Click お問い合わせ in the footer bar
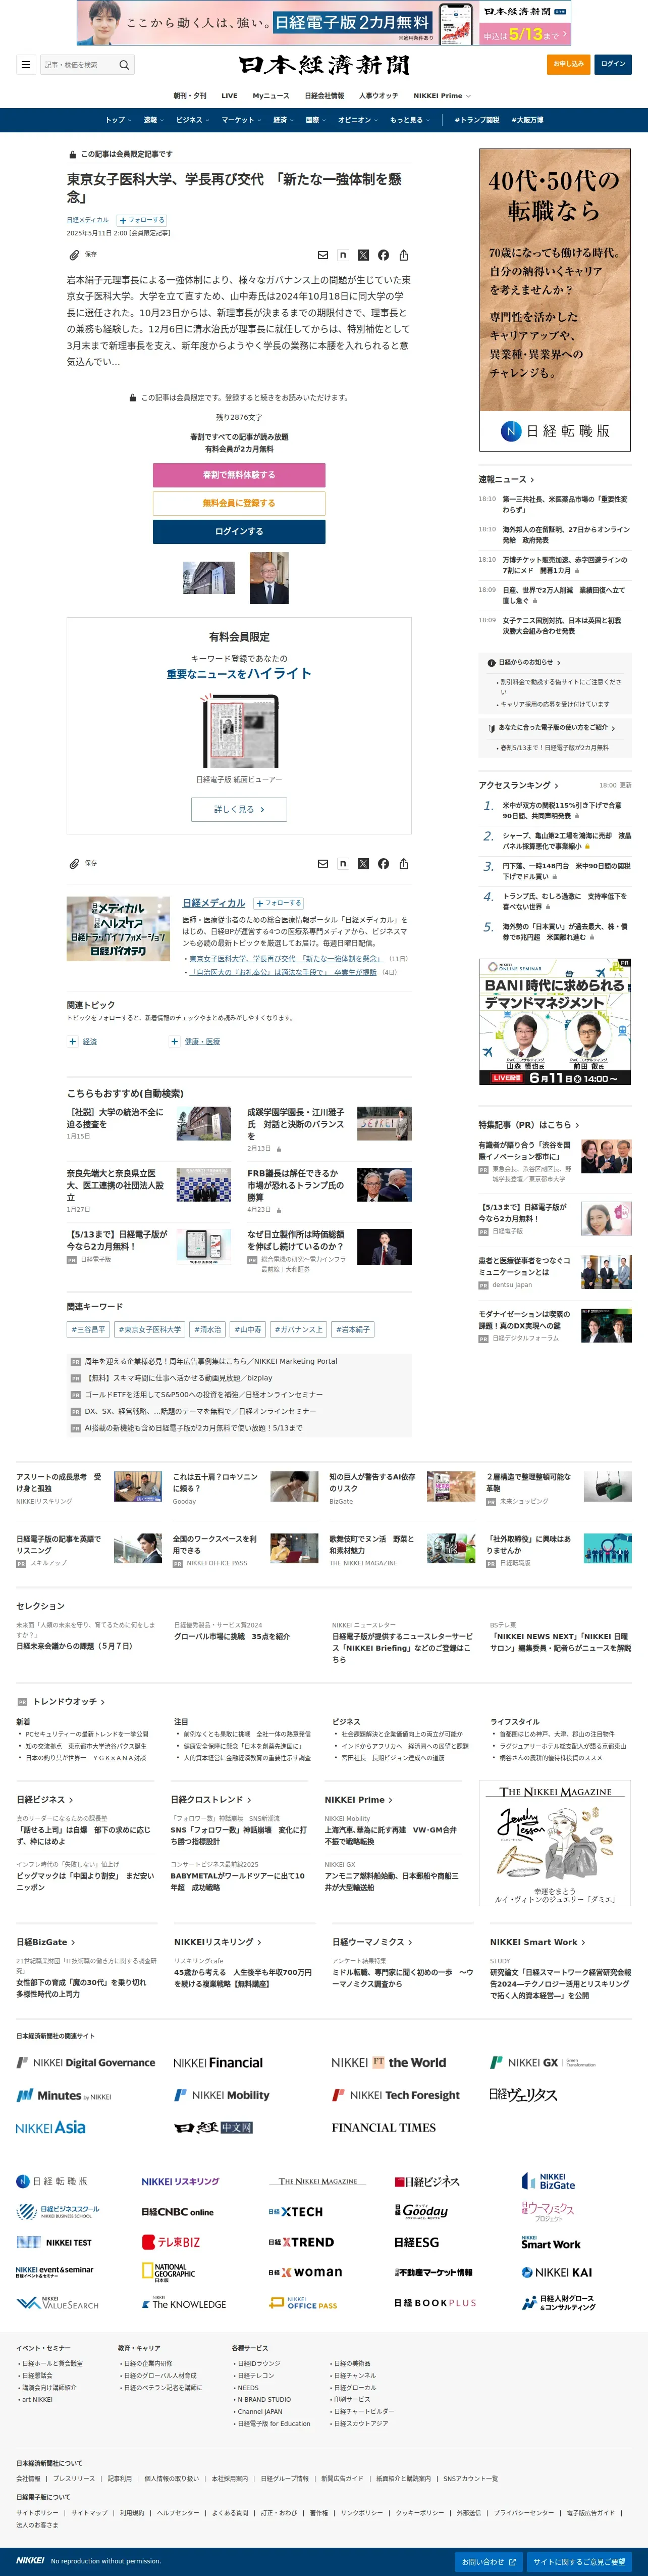The height and width of the screenshot is (2576, 648). click(488, 2562)
